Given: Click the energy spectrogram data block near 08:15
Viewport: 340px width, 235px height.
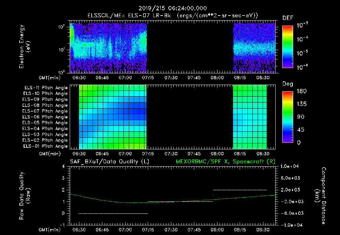Looking at the screenshot, I should [x=254, y=48].
